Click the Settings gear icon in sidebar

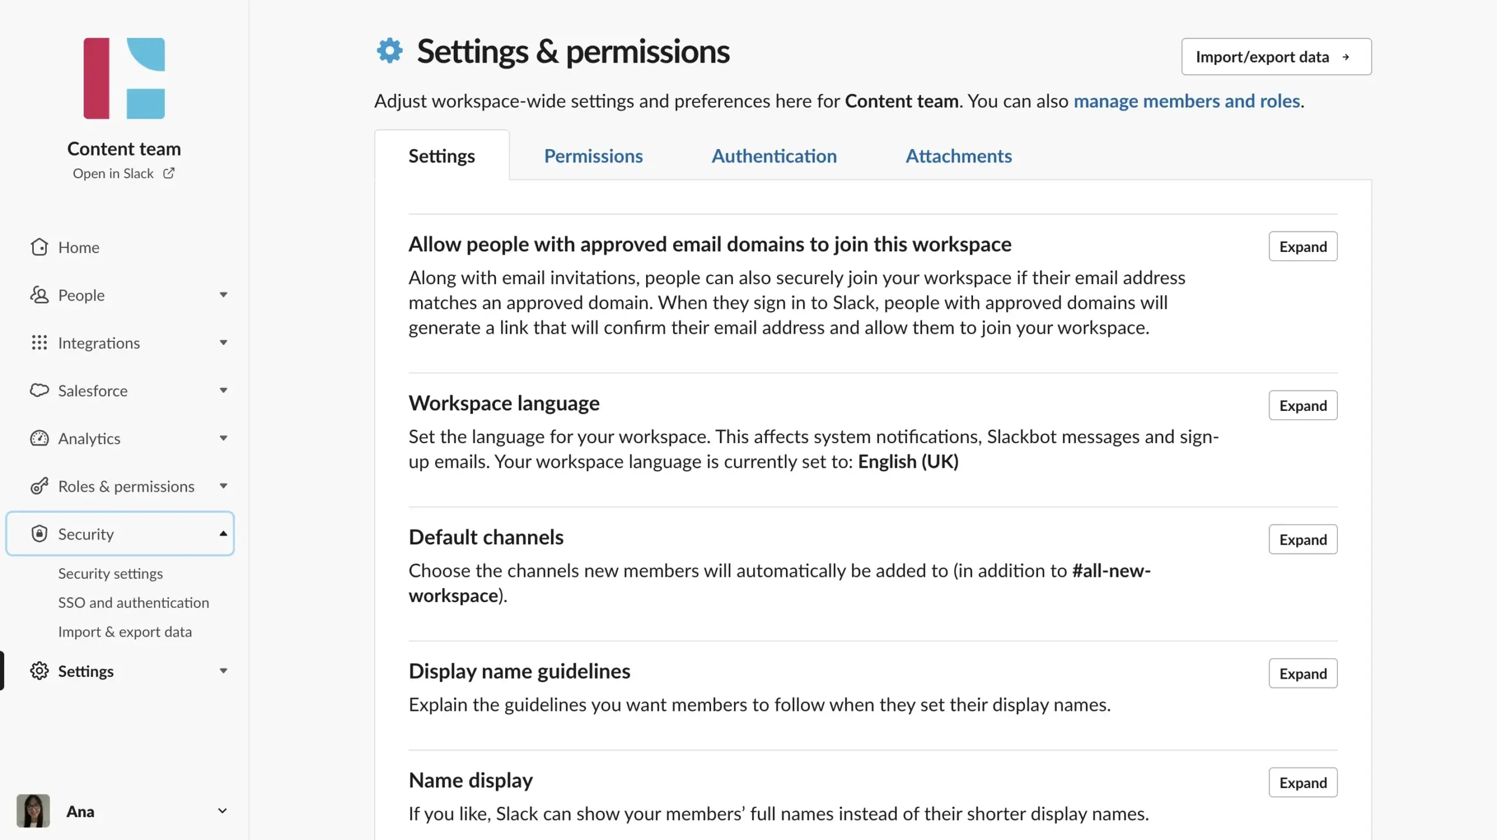pos(39,671)
